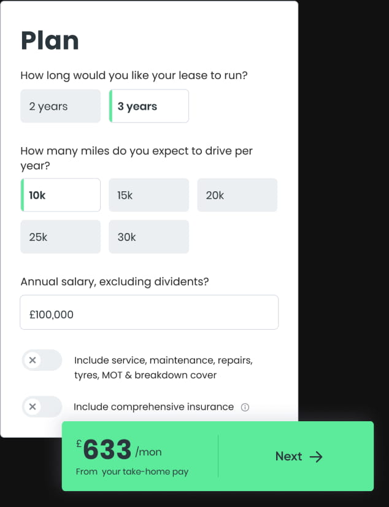Click the service and breakdown cover label text
This screenshot has width=389, height=507.
[163, 367]
